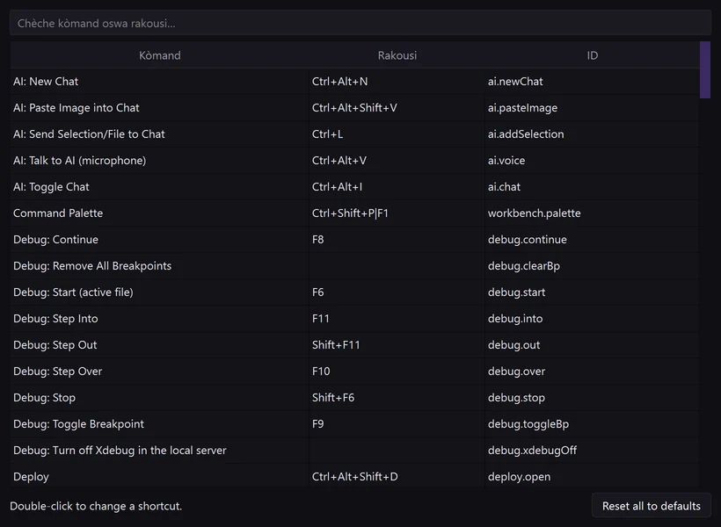Click the debug.out ID cell
The height and width of the screenshot is (527, 721).
click(x=593, y=344)
